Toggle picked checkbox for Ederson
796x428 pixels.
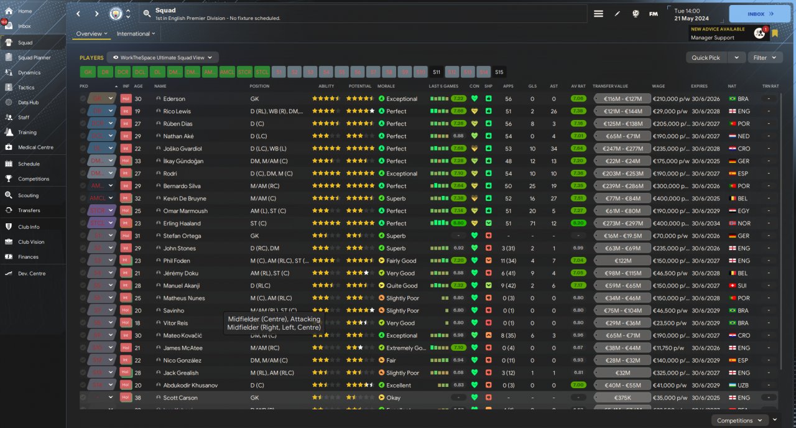pyautogui.click(x=83, y=98)
